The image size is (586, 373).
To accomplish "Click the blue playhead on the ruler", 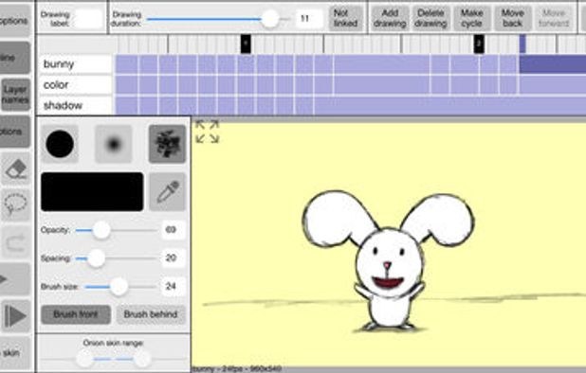I will click(x=522, y=44).
